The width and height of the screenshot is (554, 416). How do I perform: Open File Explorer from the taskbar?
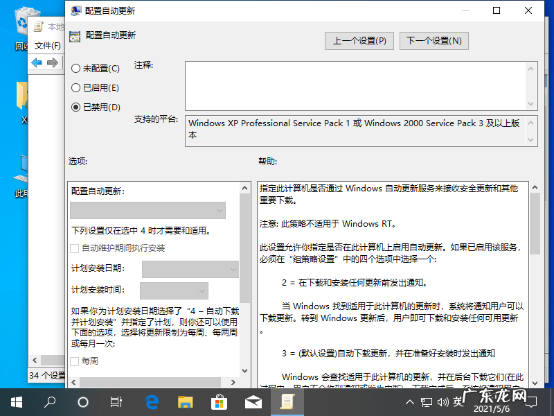(x=185, y=401)
